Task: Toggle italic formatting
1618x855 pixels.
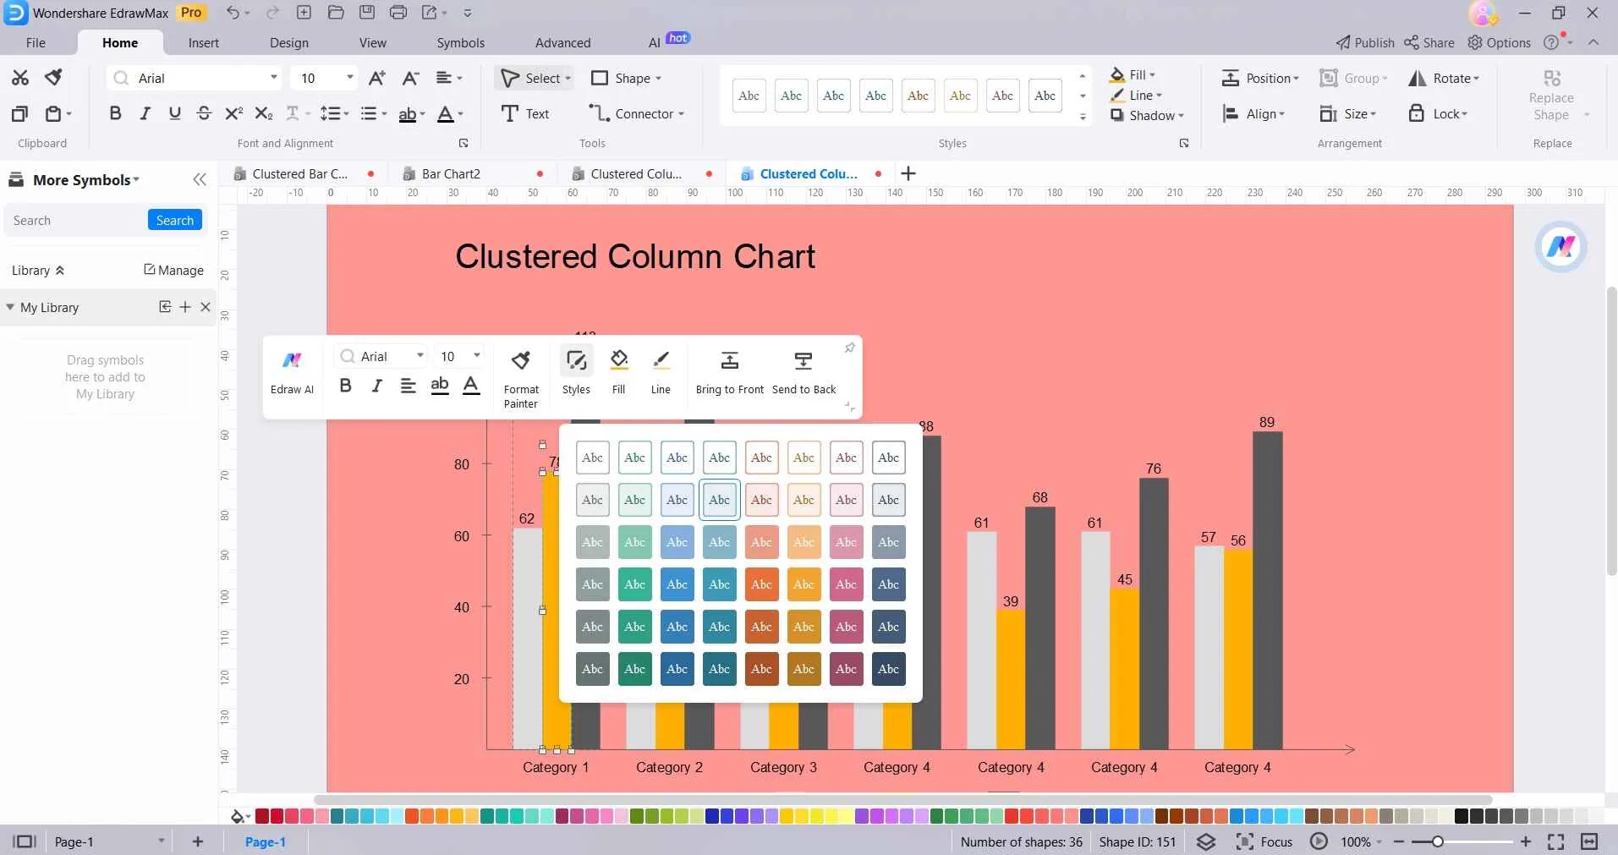Action: [145, 113]
